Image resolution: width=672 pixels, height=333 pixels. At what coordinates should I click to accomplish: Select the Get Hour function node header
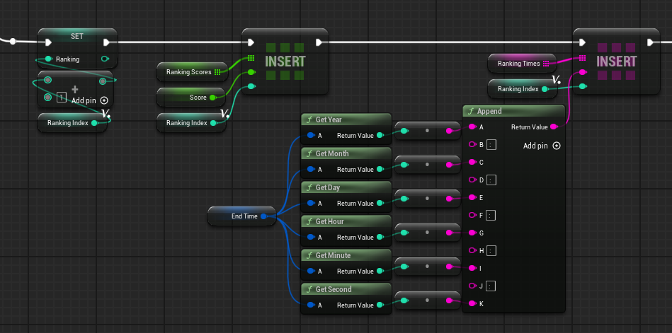click(x=346, y=221)
